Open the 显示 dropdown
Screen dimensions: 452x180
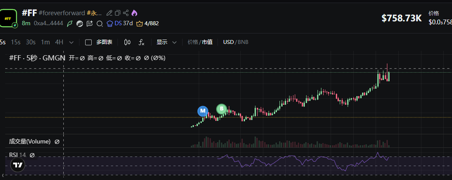[166, 42]
